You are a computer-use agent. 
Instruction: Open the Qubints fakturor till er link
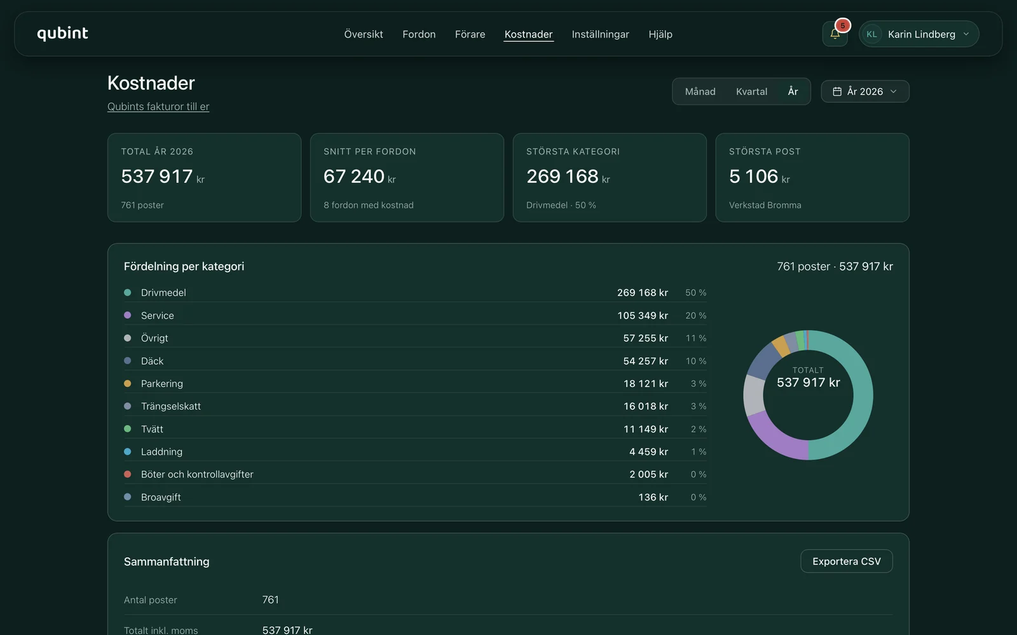pos(158,107)
